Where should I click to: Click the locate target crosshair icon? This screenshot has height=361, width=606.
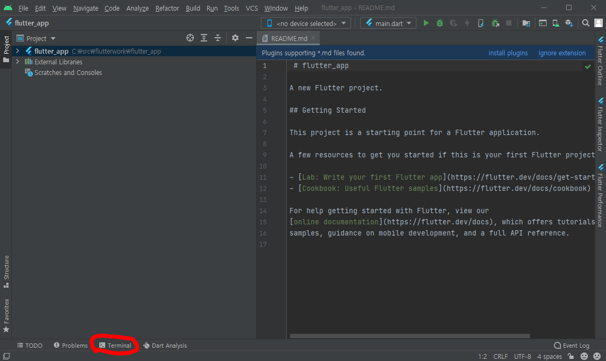(x=190, y=38)
